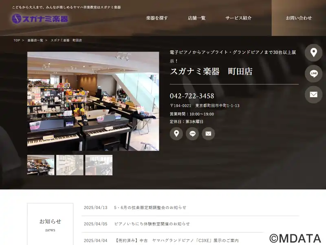Viewport: 326px width, 245px height.
Task: Click the スガナミ楽器 logo in header
Action: (40, 18)
